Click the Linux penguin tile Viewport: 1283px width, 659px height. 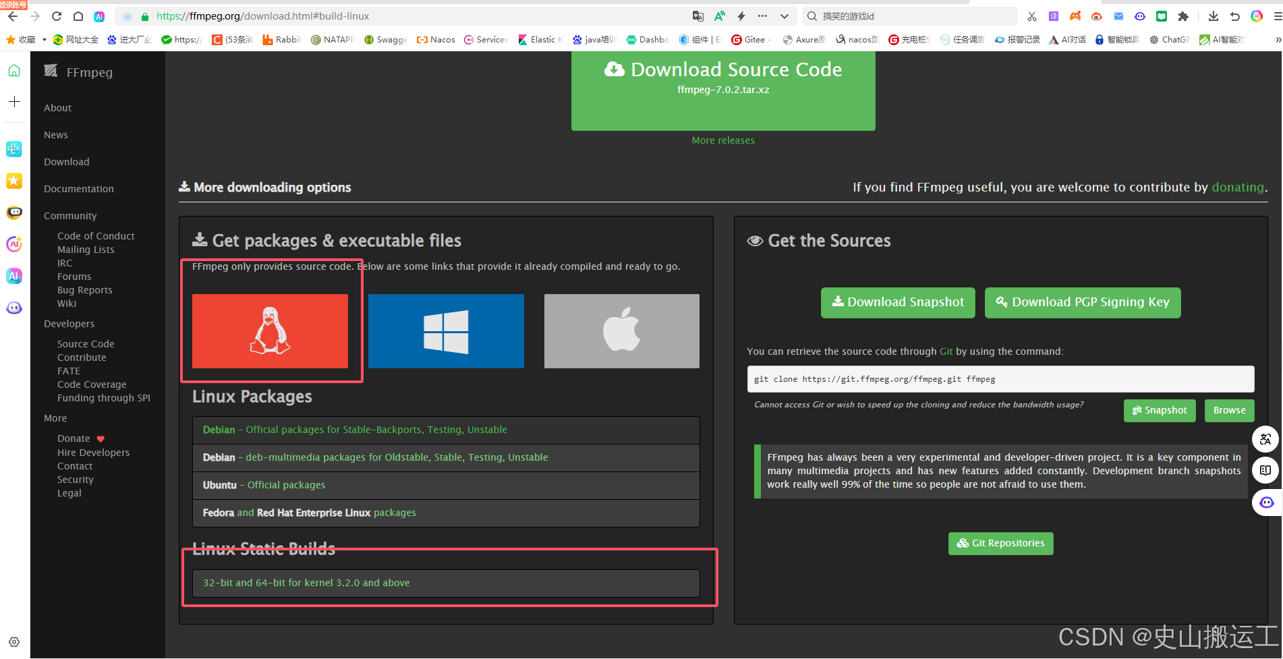[x=270, y=331]
